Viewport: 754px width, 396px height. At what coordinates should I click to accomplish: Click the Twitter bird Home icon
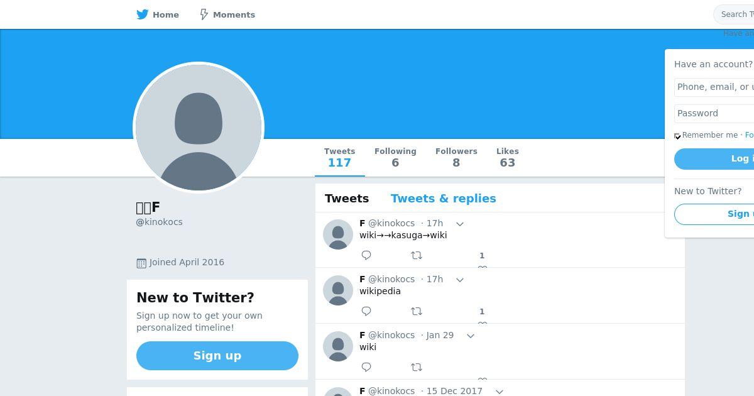point(143,14)
